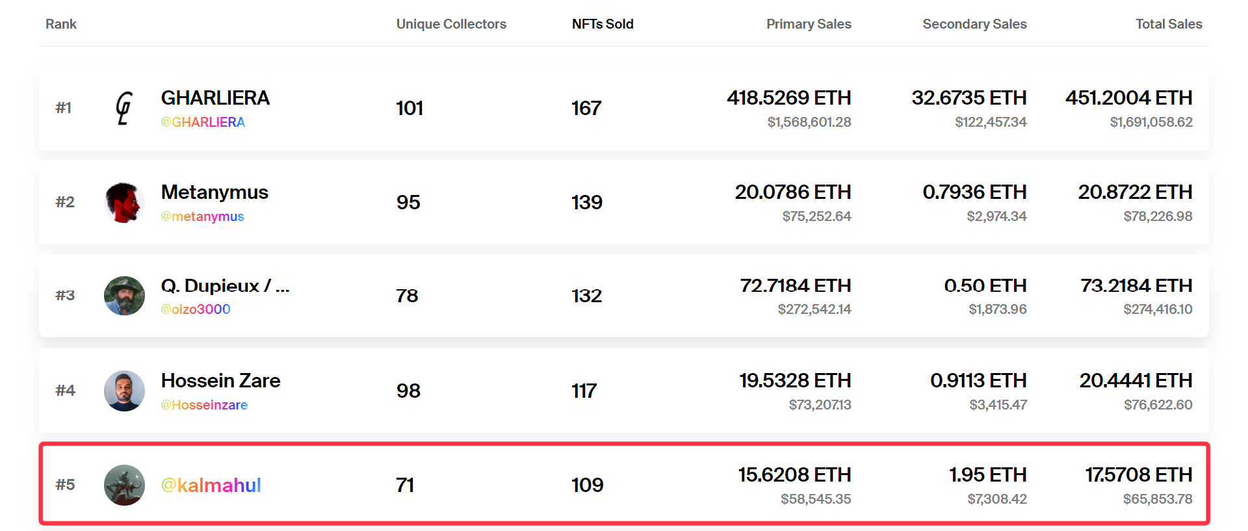Screen dimensions: 1248x531
Task: Click the truncated Q. Dupieux name
Action: tap(225, 286)
